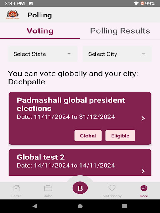
Task: Tap the Android home circle icon
Action: [80, 206]
